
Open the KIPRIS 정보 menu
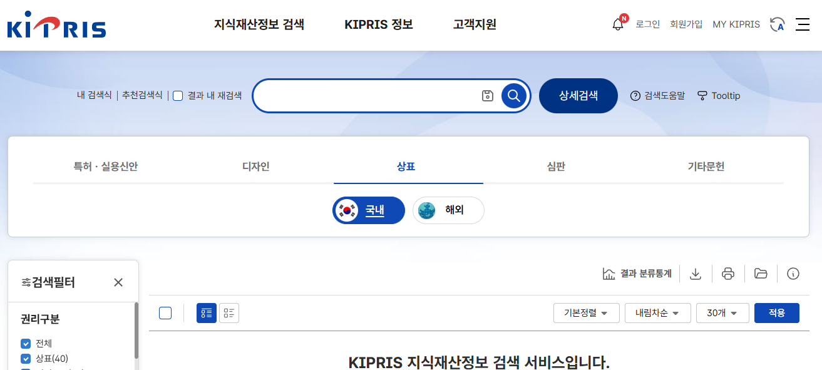click(379, 25)
